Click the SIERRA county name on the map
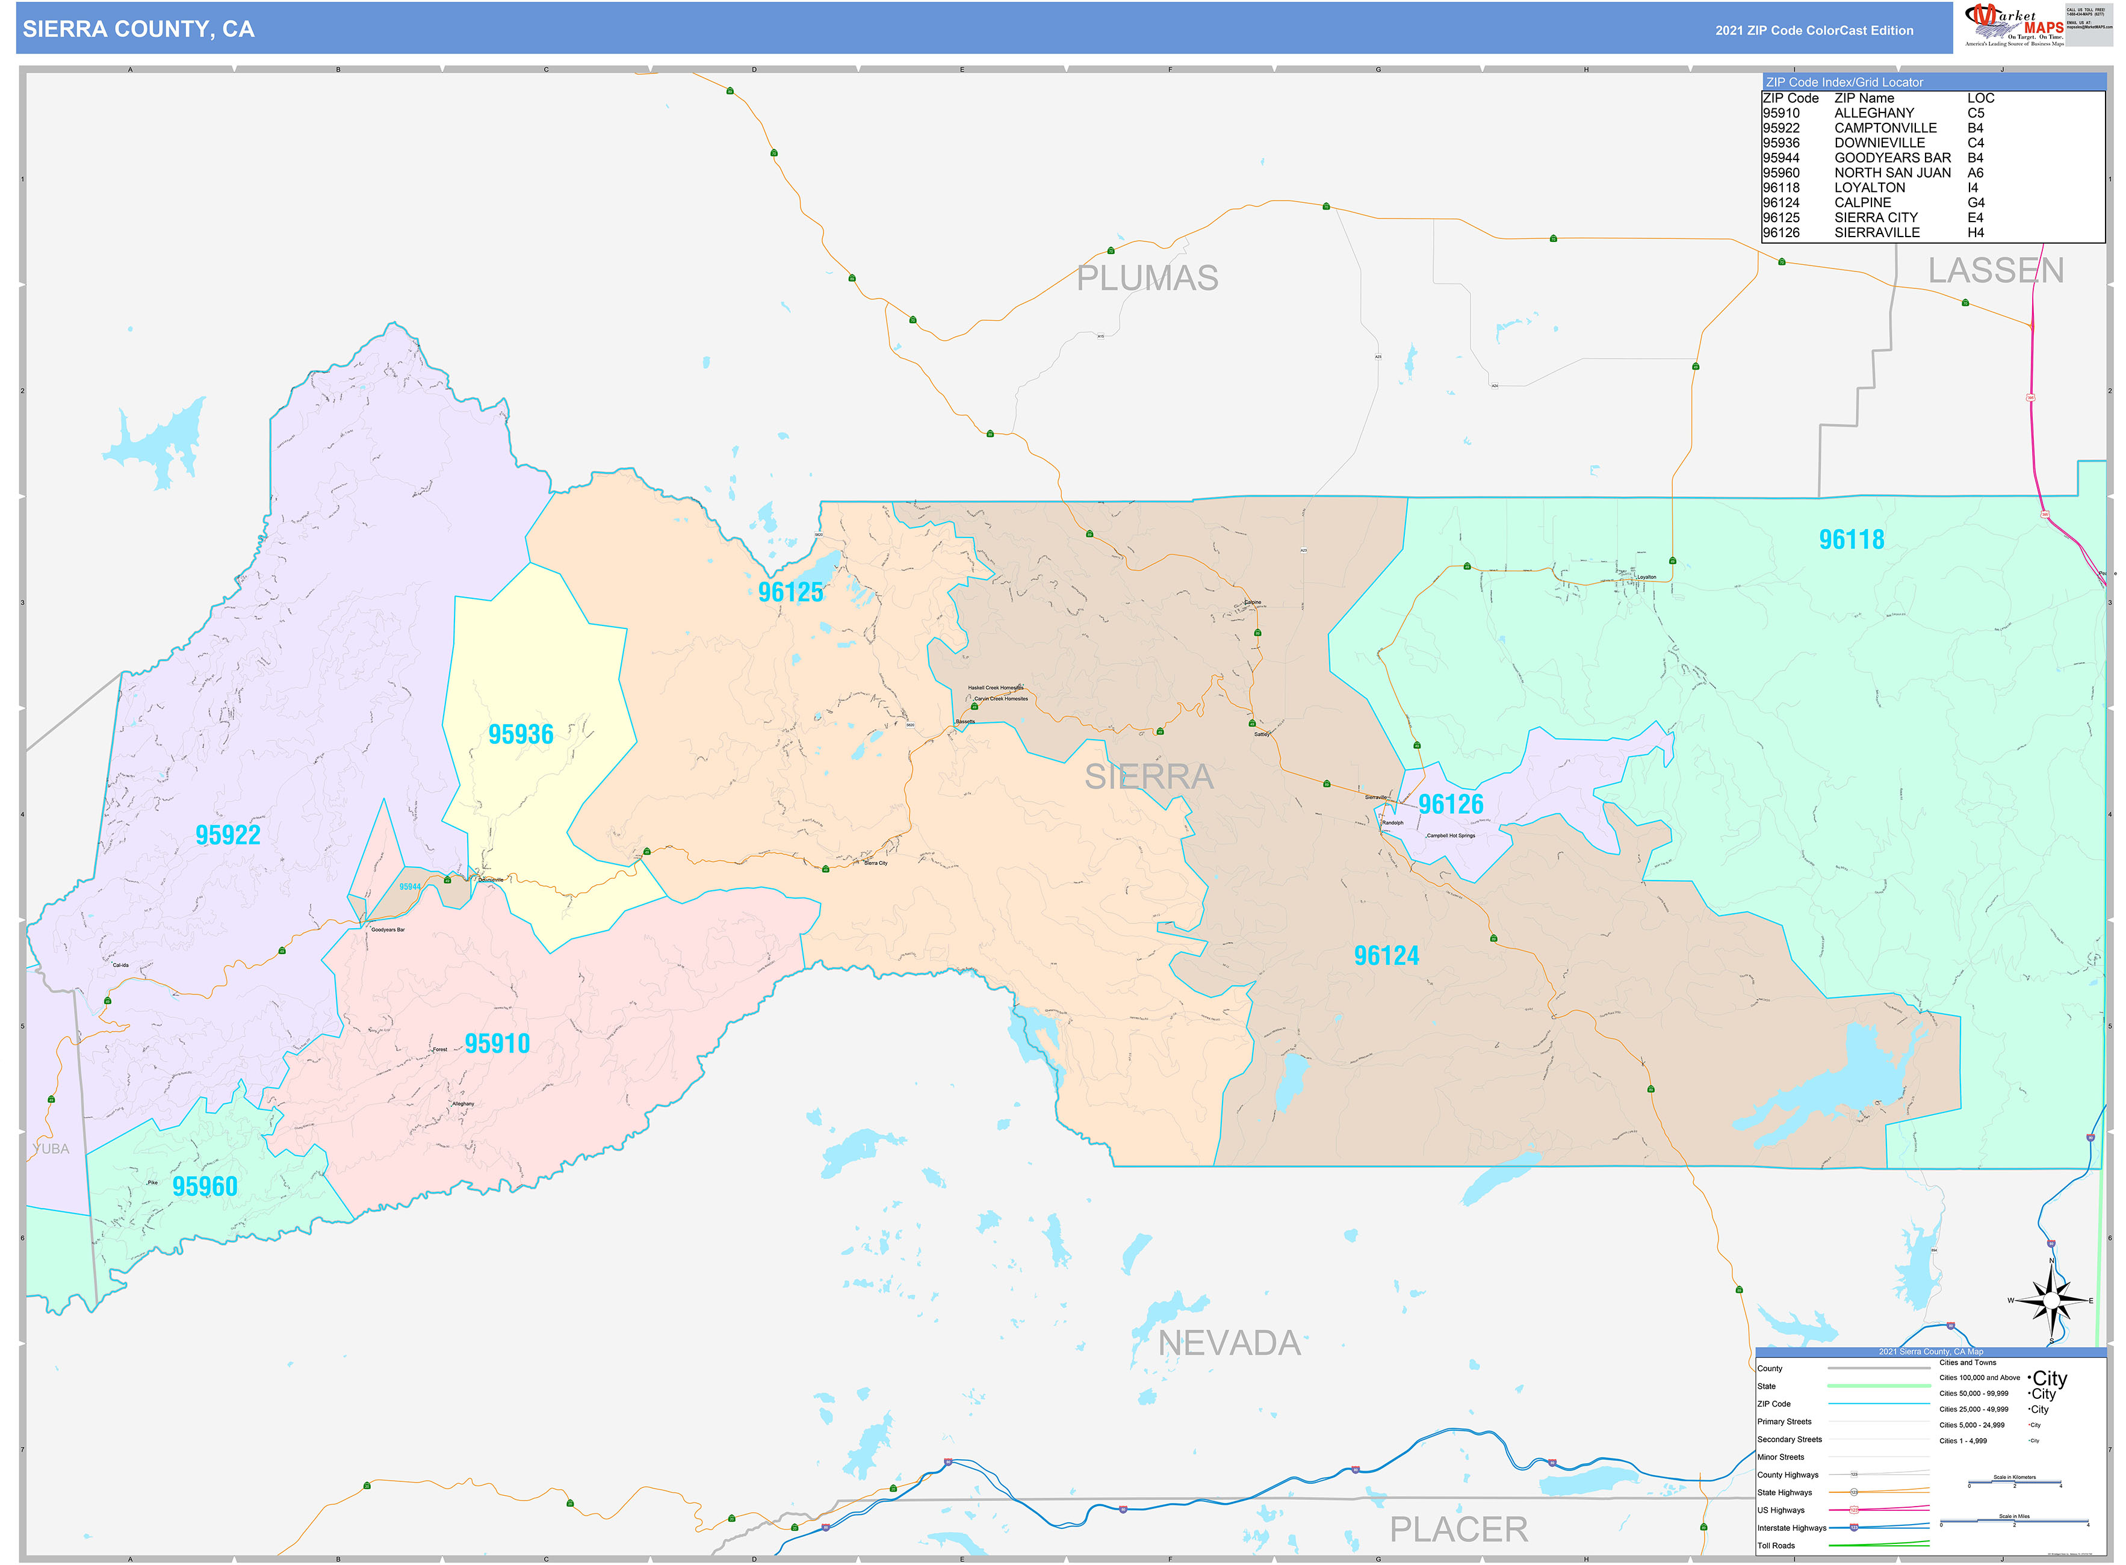Viewport: 2126px width, 1565px height. pos(1148,777)
